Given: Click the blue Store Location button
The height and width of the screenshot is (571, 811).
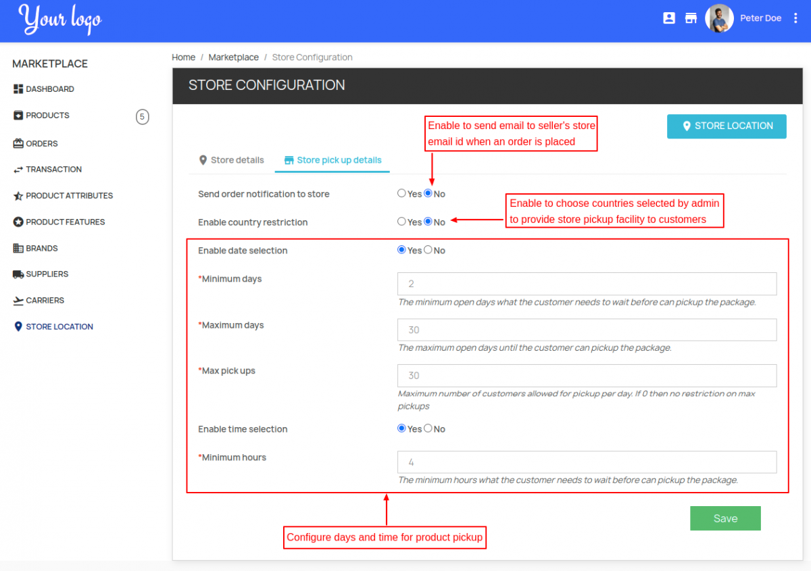Looking at the screenshot, I should point(727,126).
